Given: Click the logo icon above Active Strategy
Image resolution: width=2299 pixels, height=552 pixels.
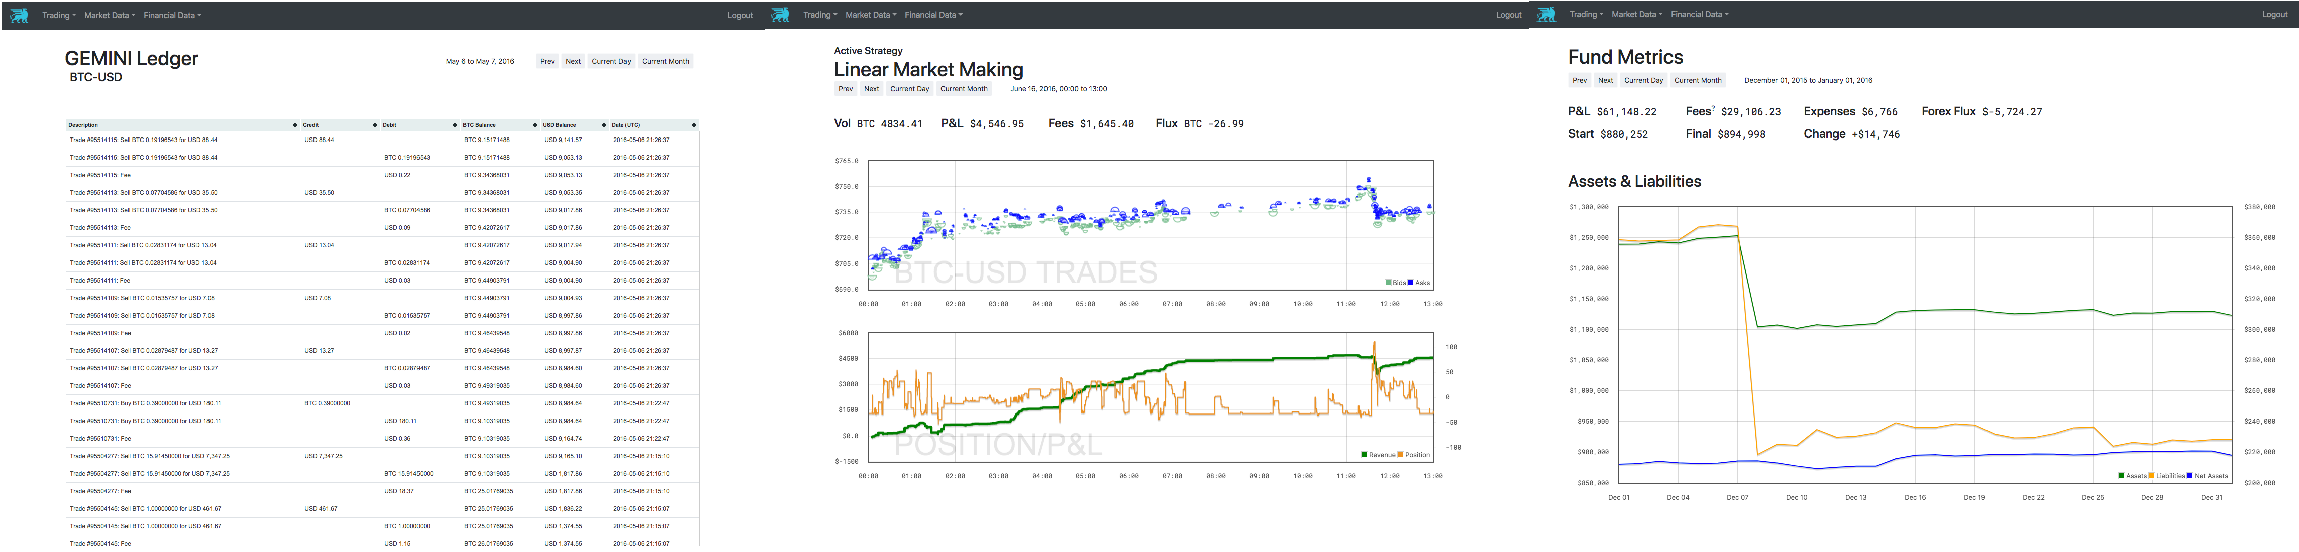Looking at the screenshot, I should tap(780, 15).
